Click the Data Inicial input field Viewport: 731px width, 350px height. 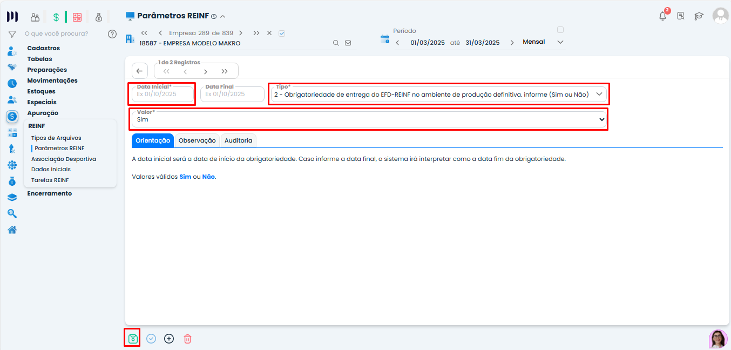click(x=163, y=94)
